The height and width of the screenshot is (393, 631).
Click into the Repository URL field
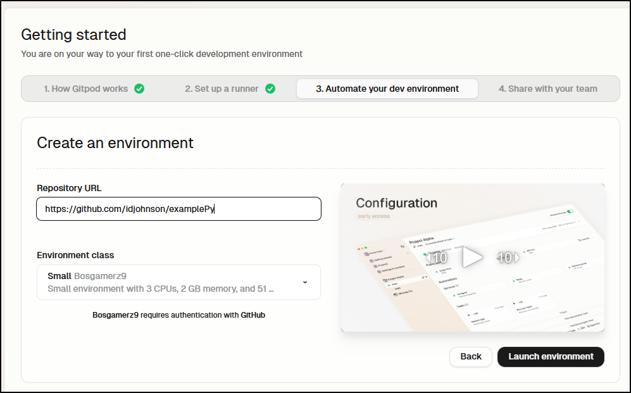pos(178,209)
